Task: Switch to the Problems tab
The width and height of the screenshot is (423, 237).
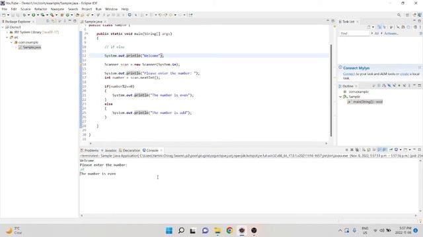Action: pyautogui.click(x=90, y=150)
